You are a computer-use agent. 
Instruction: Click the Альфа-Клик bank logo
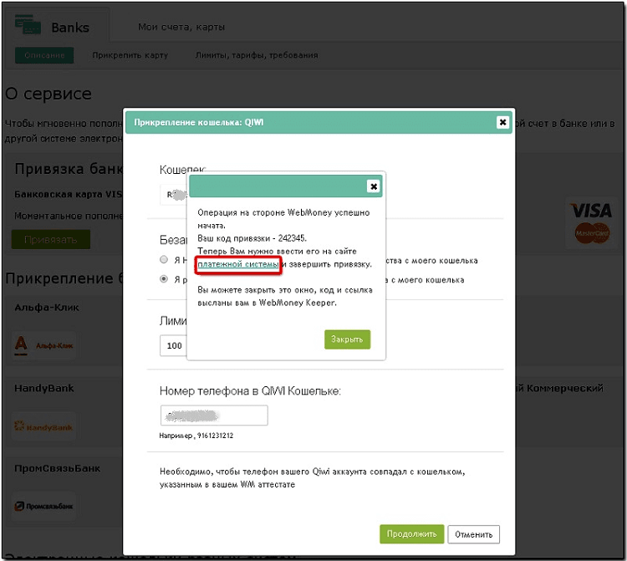click(x=44, y=345)
